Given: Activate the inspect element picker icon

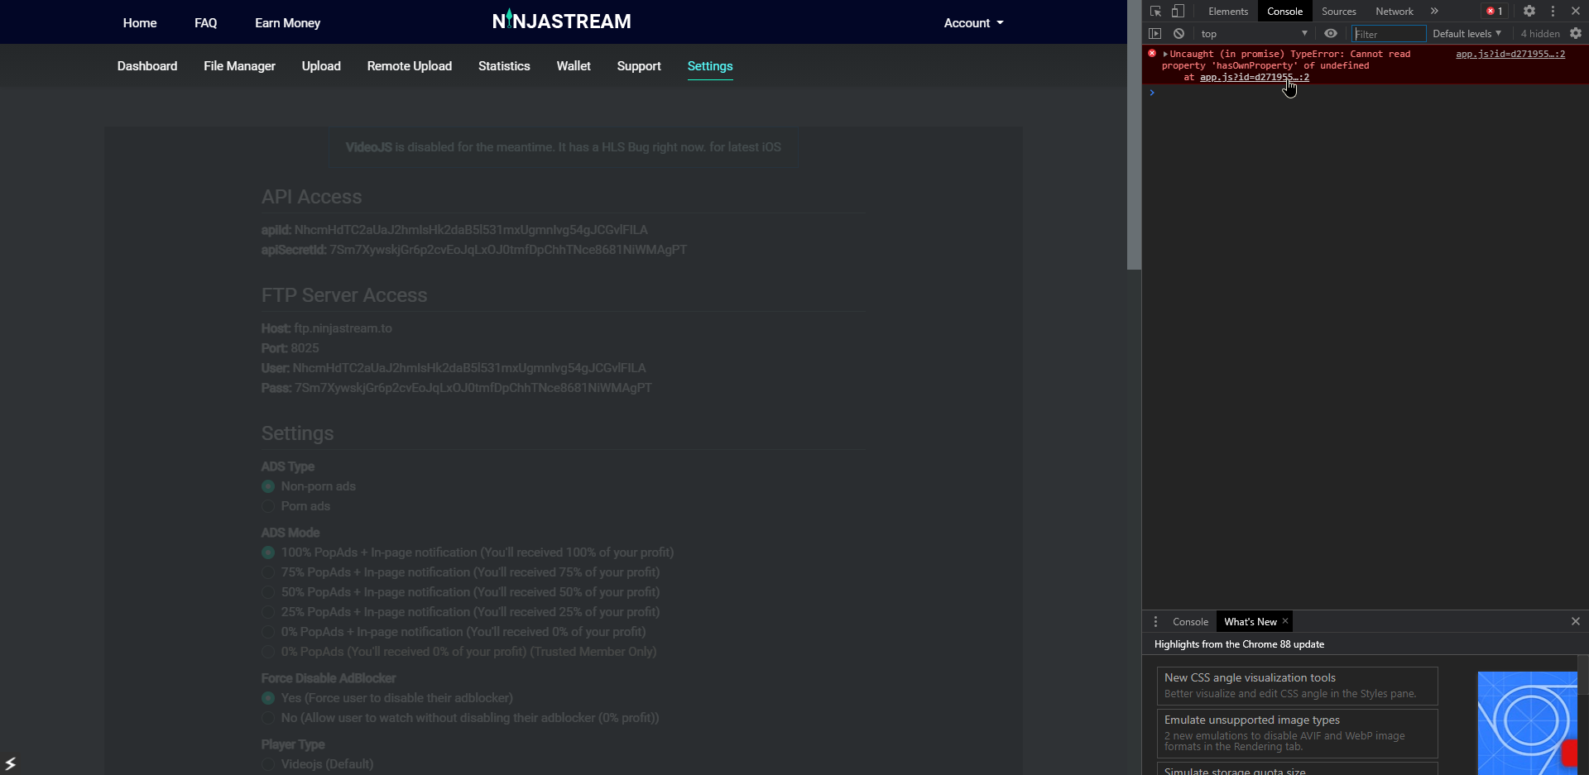Looking at the screenshot, I should [1155, 12].
